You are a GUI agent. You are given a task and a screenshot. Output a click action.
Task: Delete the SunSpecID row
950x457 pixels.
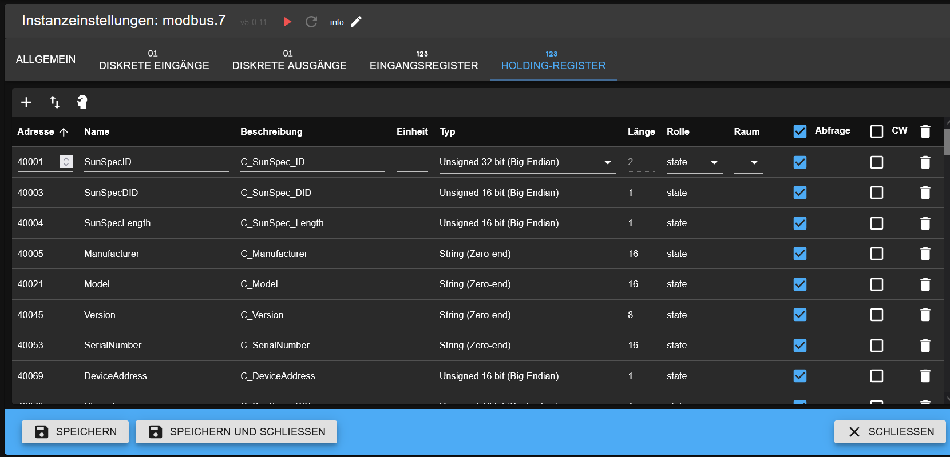coord(925,162)
